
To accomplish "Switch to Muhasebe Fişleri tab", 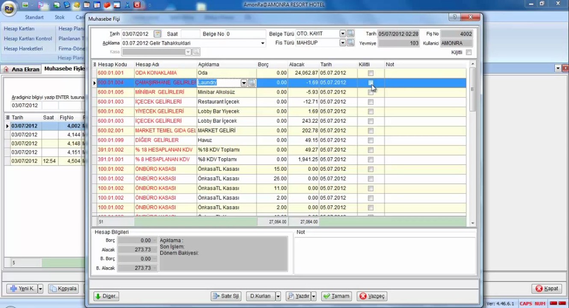I will (x=64, y=69).
